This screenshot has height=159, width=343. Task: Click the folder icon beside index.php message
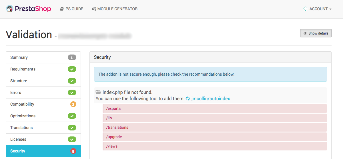click(98, 92)
